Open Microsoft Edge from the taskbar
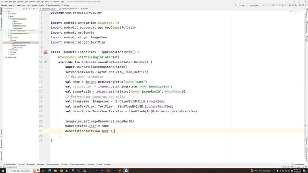 (49, 171)
